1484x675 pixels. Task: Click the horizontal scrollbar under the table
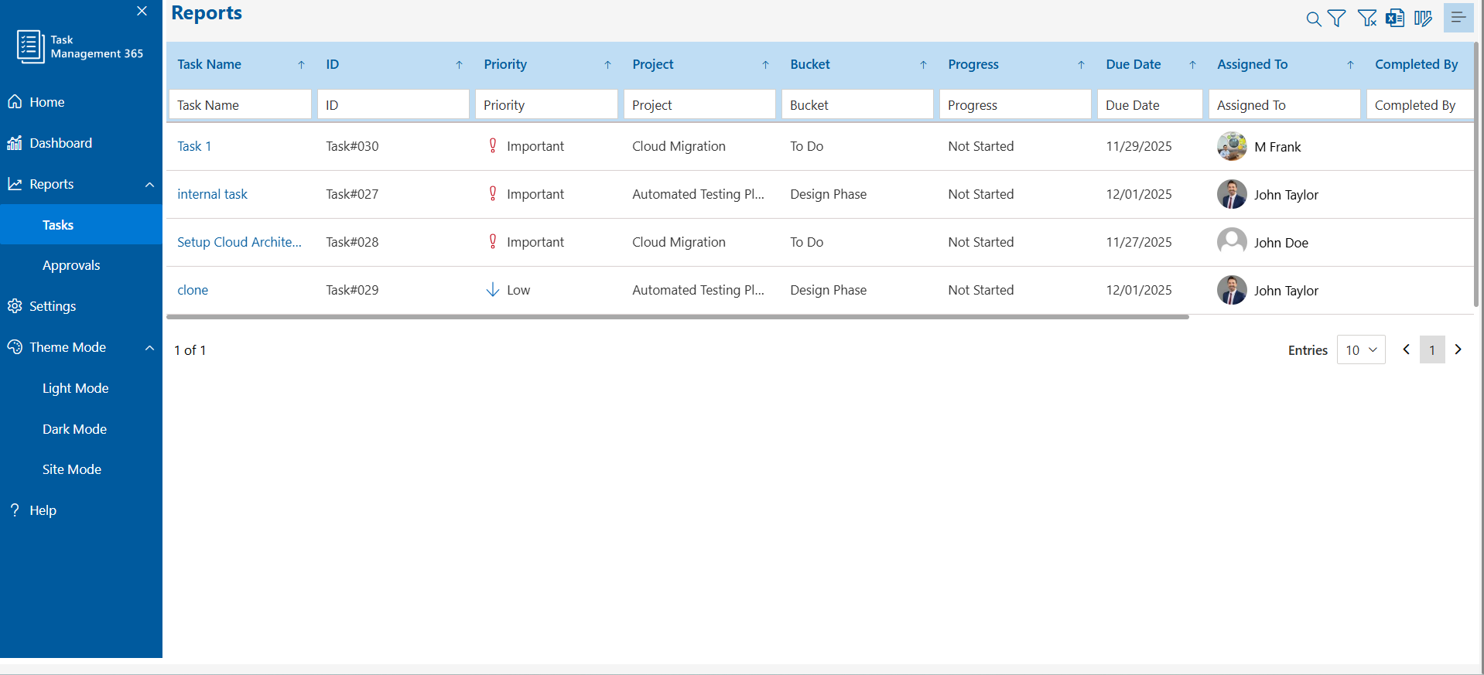(x=678, y=316)
